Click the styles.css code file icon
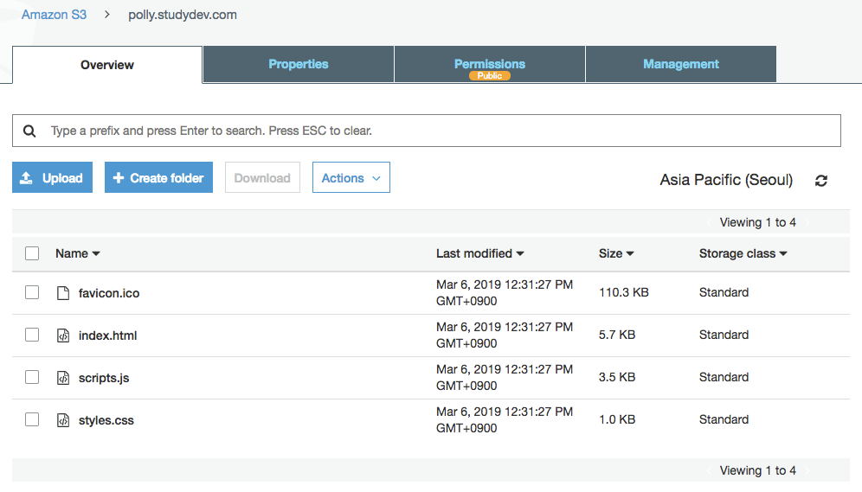 point(63,419)
